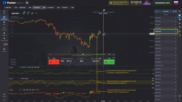Open the layout grid icon beside logo
The height and width of the screenshot is (102, 182).
pos(27,3)
